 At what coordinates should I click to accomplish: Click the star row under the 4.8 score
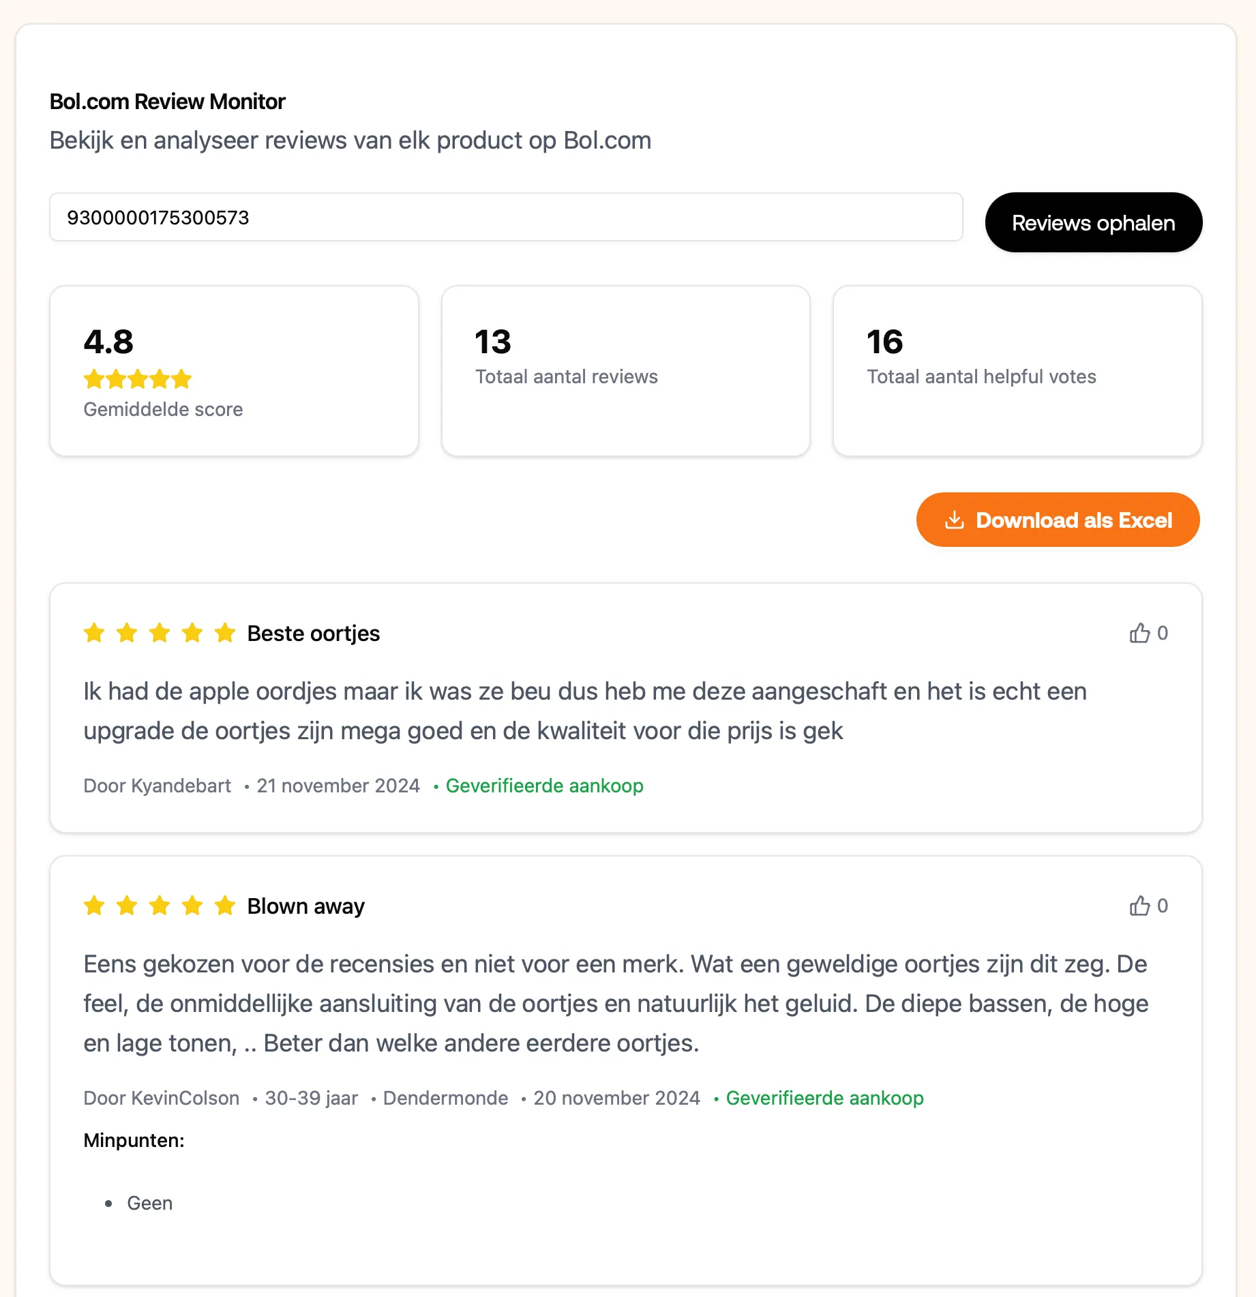click(x=137, y=379)
